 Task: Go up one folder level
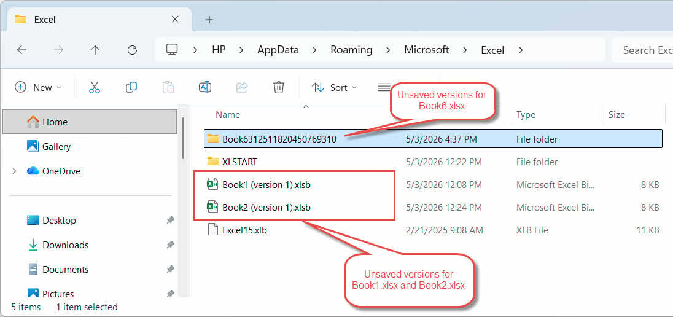tap(95, 50)
